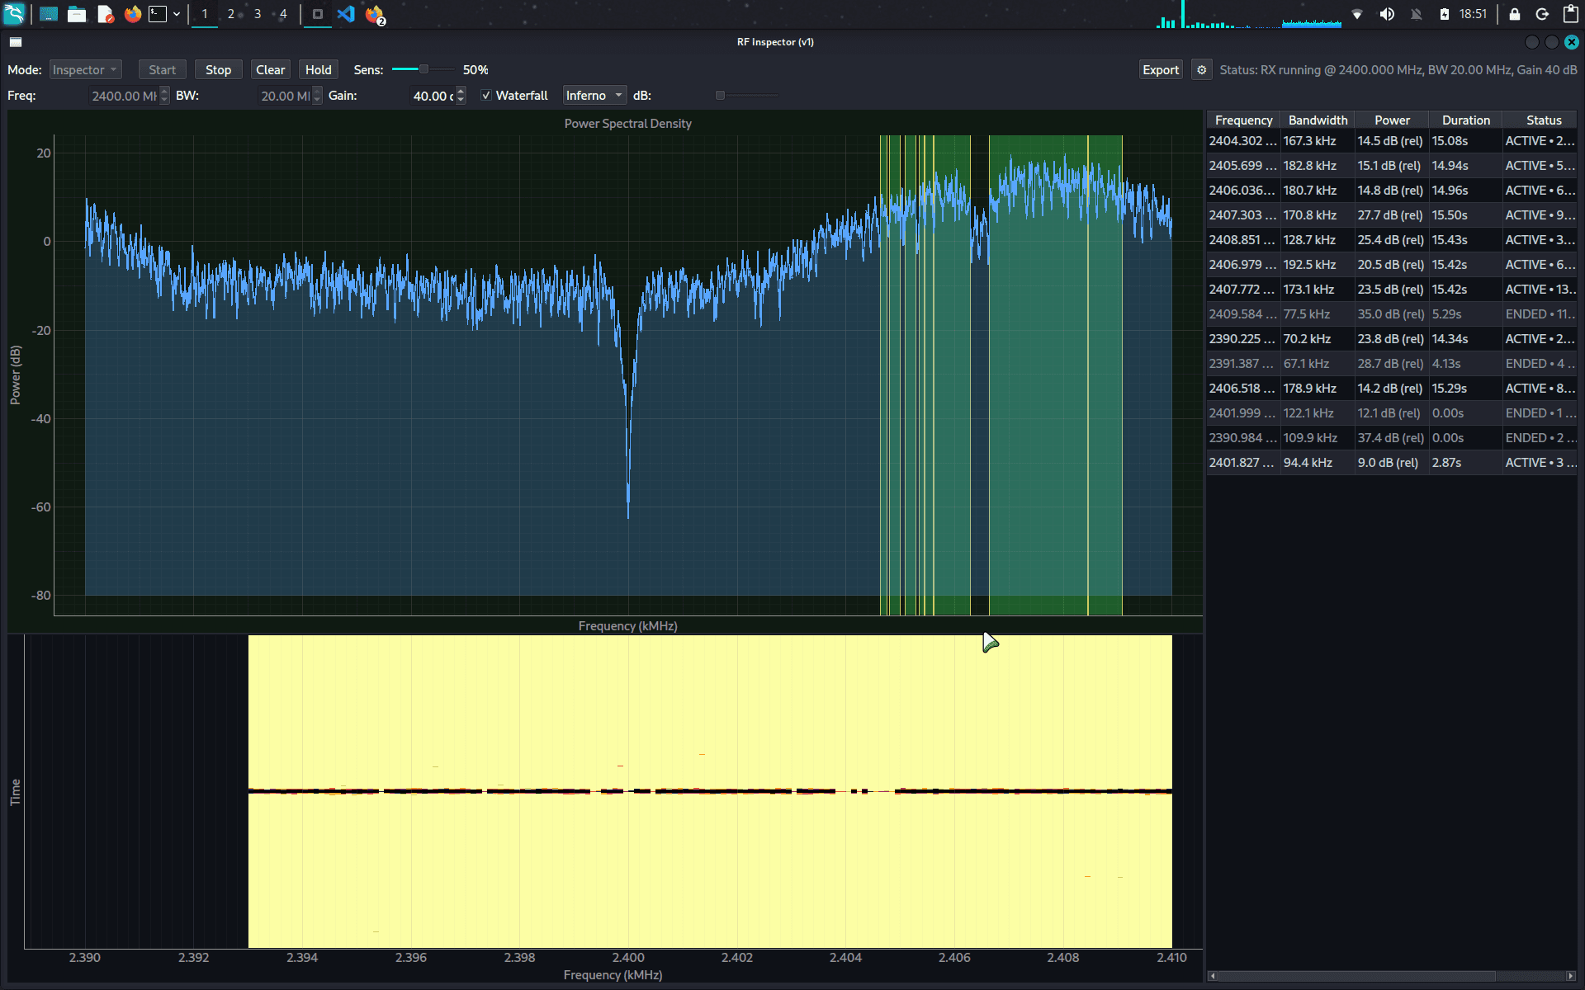Click the Hold button
Screen dimensions: 1585x990
[x=318, y=70]
